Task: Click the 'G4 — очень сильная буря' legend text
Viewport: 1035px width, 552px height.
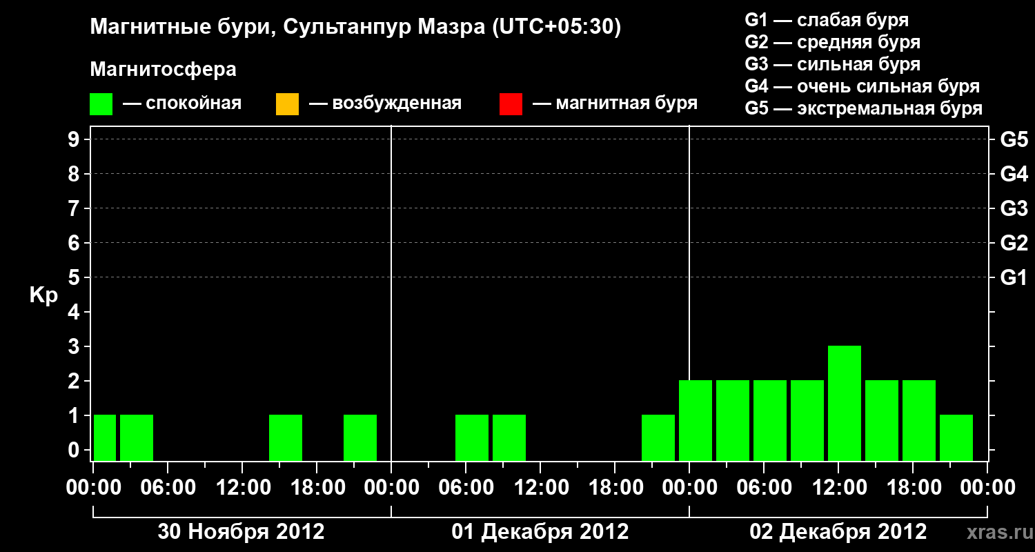Action: pyautogui.click(x=862, y=86)
